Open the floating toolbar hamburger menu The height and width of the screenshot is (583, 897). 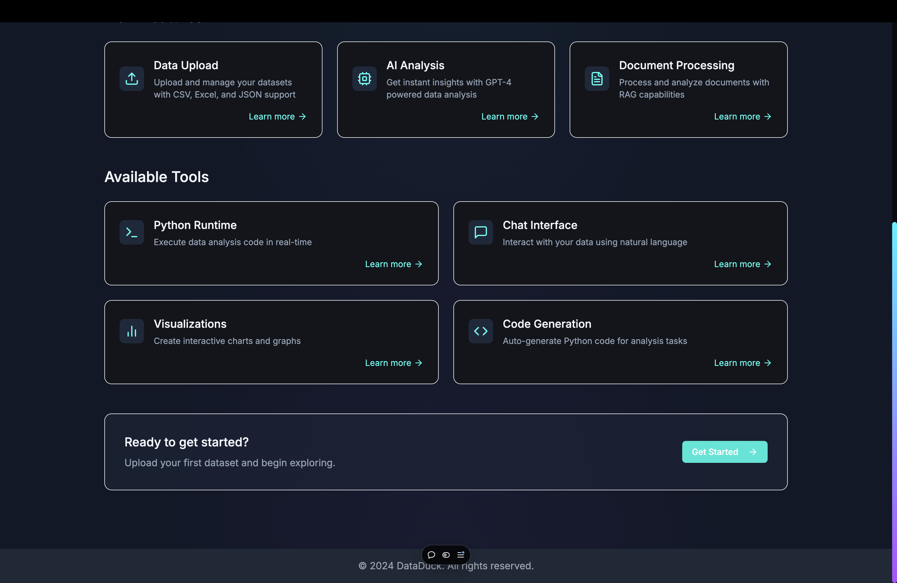(461, 555)
